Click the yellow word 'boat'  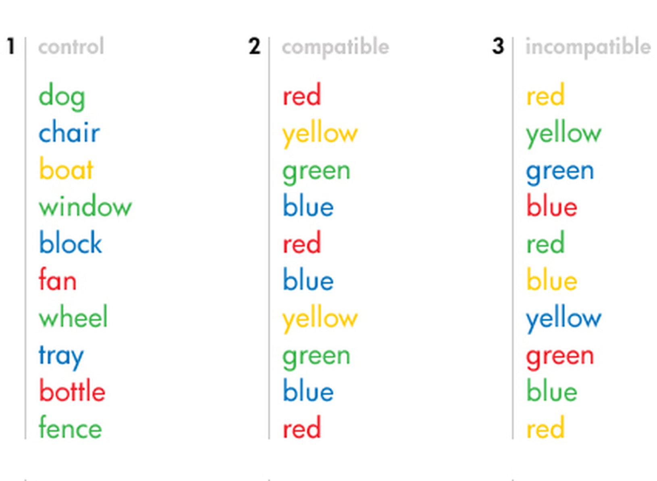coord(66,169)
